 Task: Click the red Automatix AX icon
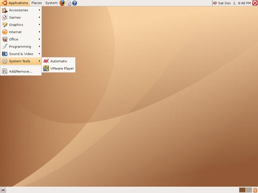point(46,61)
